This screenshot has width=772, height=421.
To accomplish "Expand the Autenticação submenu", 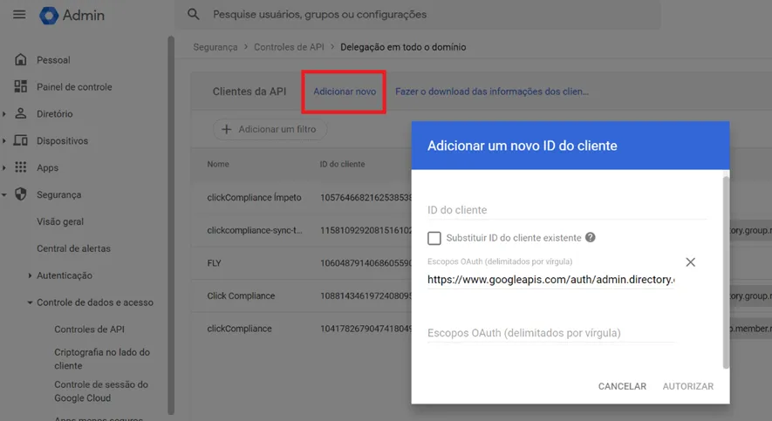I will (x=30, y=275).
